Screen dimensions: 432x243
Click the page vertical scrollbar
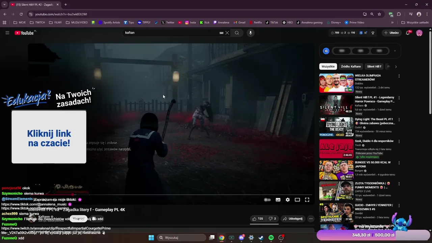[430, 73]
